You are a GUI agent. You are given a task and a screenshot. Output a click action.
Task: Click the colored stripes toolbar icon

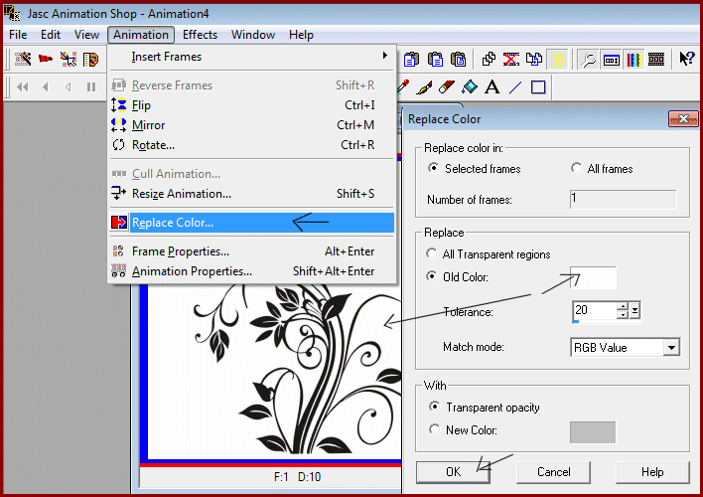[633, 59]
